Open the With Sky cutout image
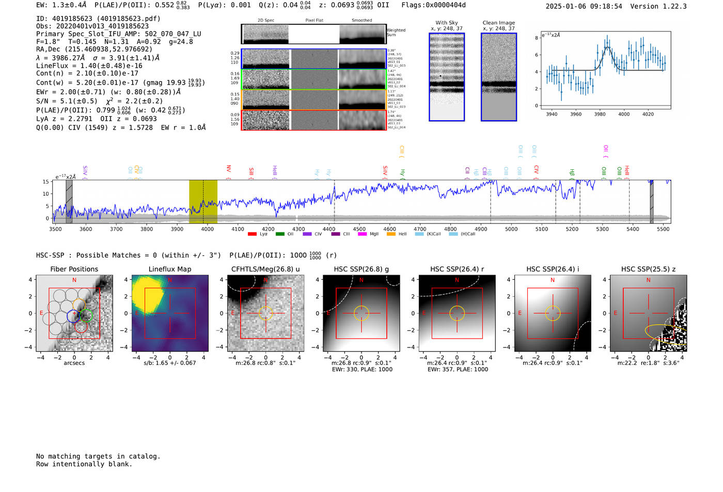723x492 pixels. click(447, 77)
